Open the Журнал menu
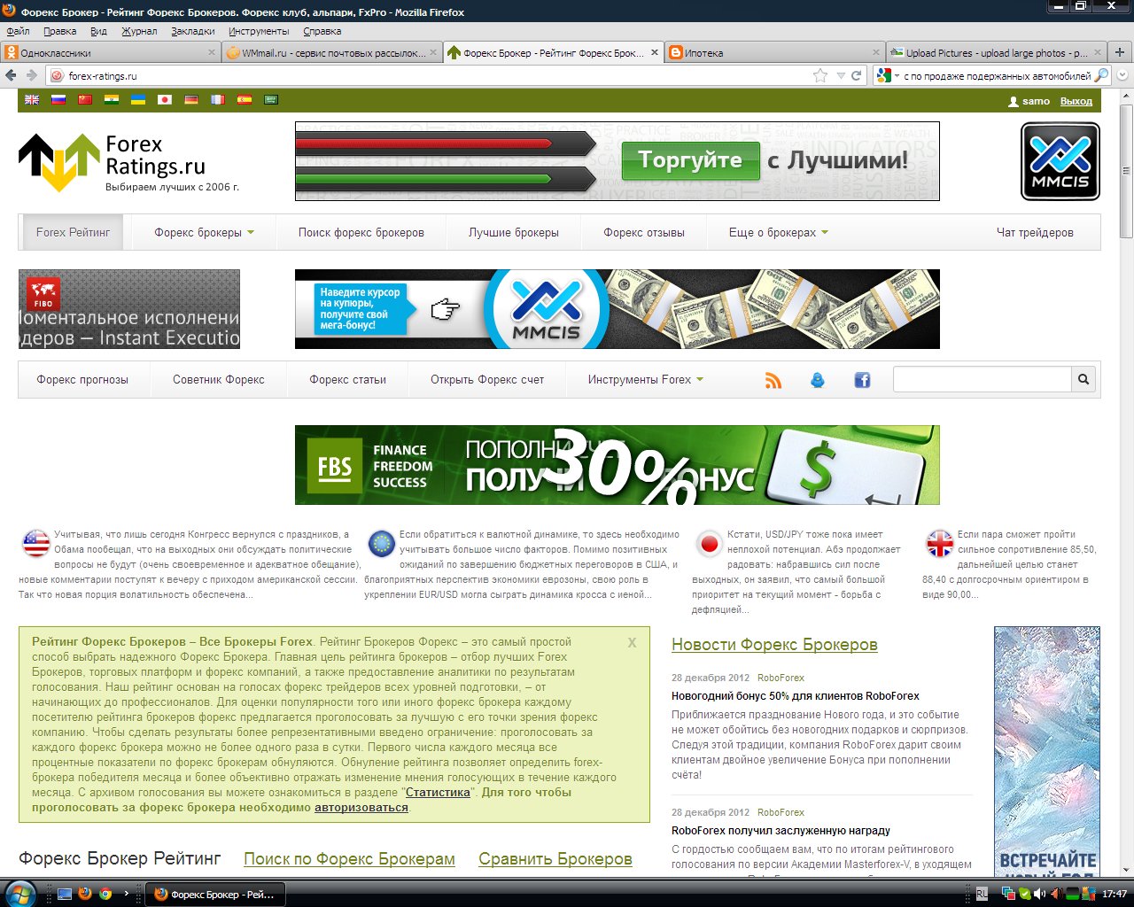The height and width of the screenshot is (907, 1134). pos(139,31)
